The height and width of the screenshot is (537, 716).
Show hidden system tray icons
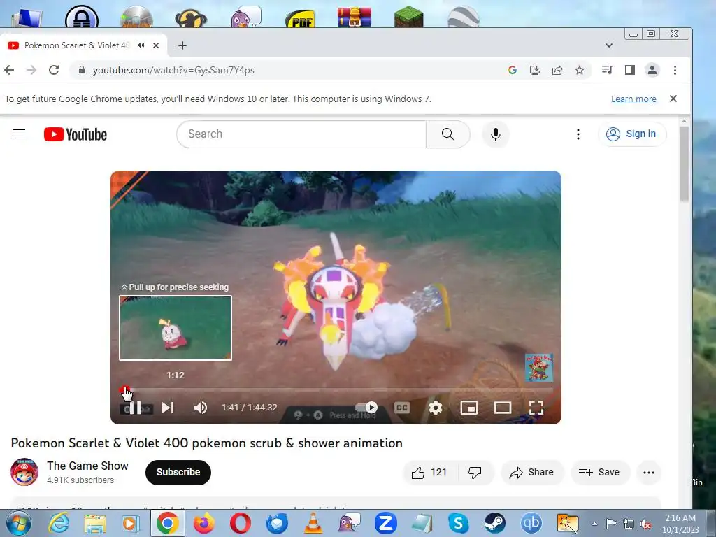click(594, 524)
